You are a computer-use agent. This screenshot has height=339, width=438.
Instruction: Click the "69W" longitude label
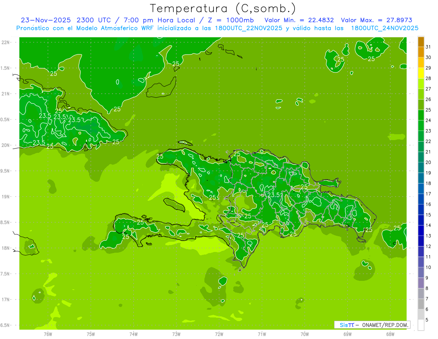tap(347, 334)
